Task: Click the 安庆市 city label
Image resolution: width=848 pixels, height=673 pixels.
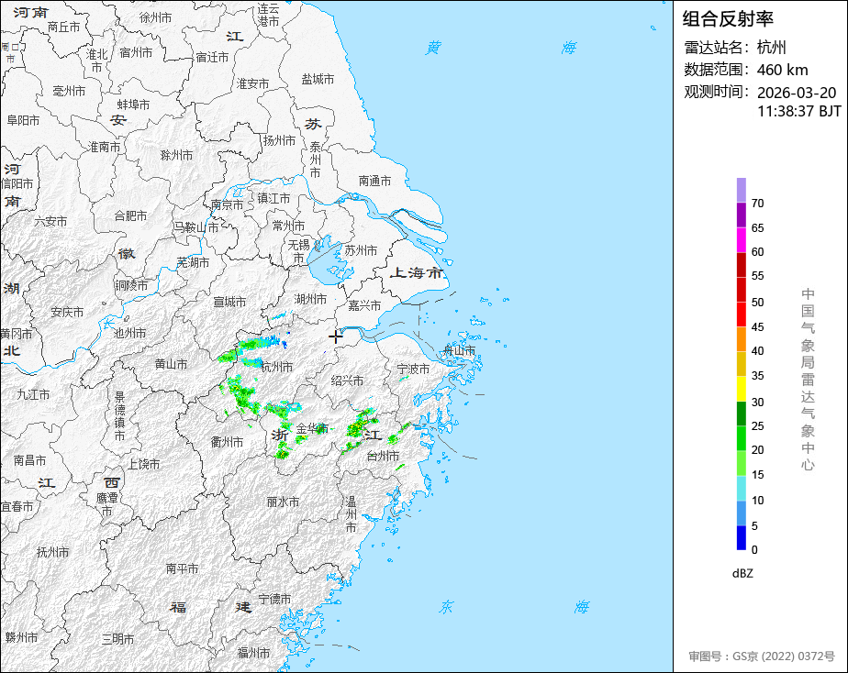Action: coord(67,312)
